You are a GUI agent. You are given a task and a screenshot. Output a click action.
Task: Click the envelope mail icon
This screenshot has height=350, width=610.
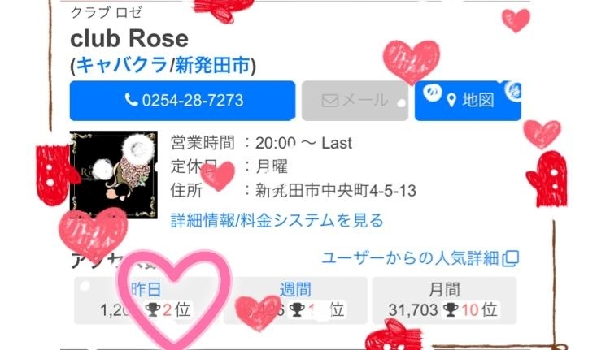[x=330, y=101]
